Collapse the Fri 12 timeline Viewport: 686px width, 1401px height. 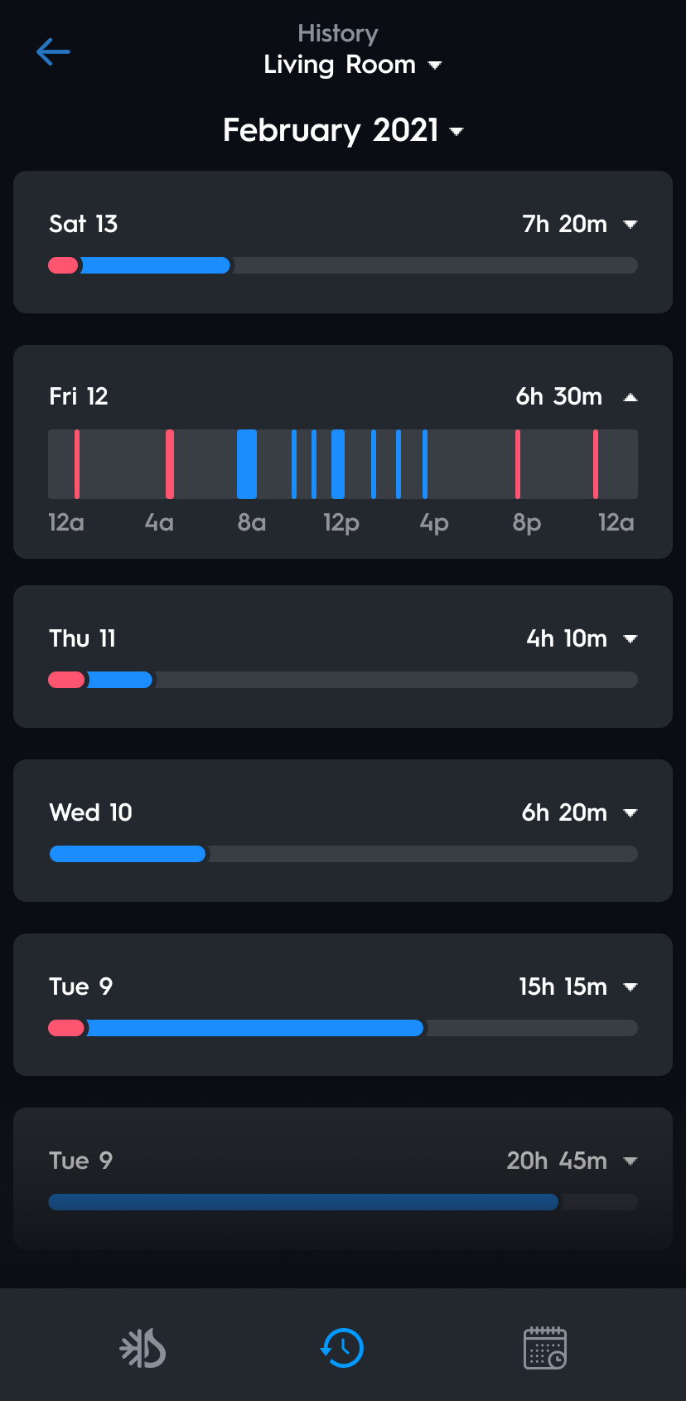630,397
